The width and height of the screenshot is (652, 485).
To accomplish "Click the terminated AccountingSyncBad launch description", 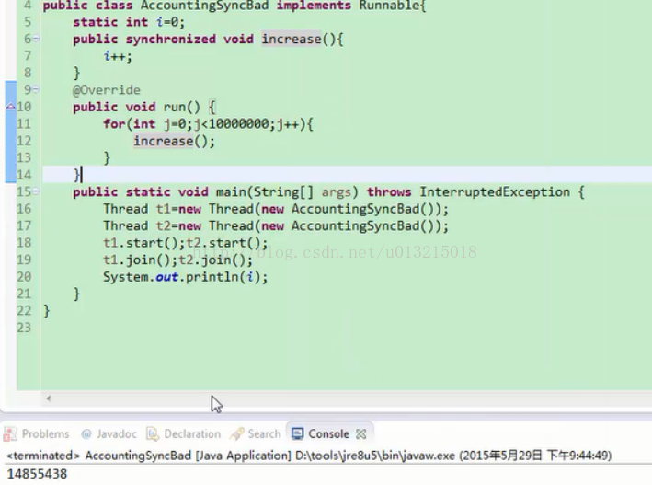I will (x=309, y=455).
